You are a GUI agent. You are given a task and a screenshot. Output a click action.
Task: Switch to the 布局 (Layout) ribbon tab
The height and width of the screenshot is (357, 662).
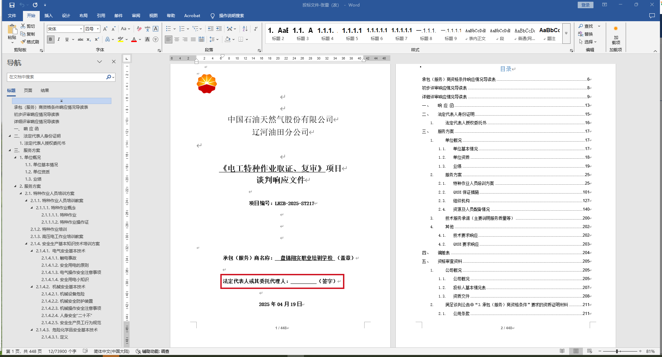tap(83, 16)
